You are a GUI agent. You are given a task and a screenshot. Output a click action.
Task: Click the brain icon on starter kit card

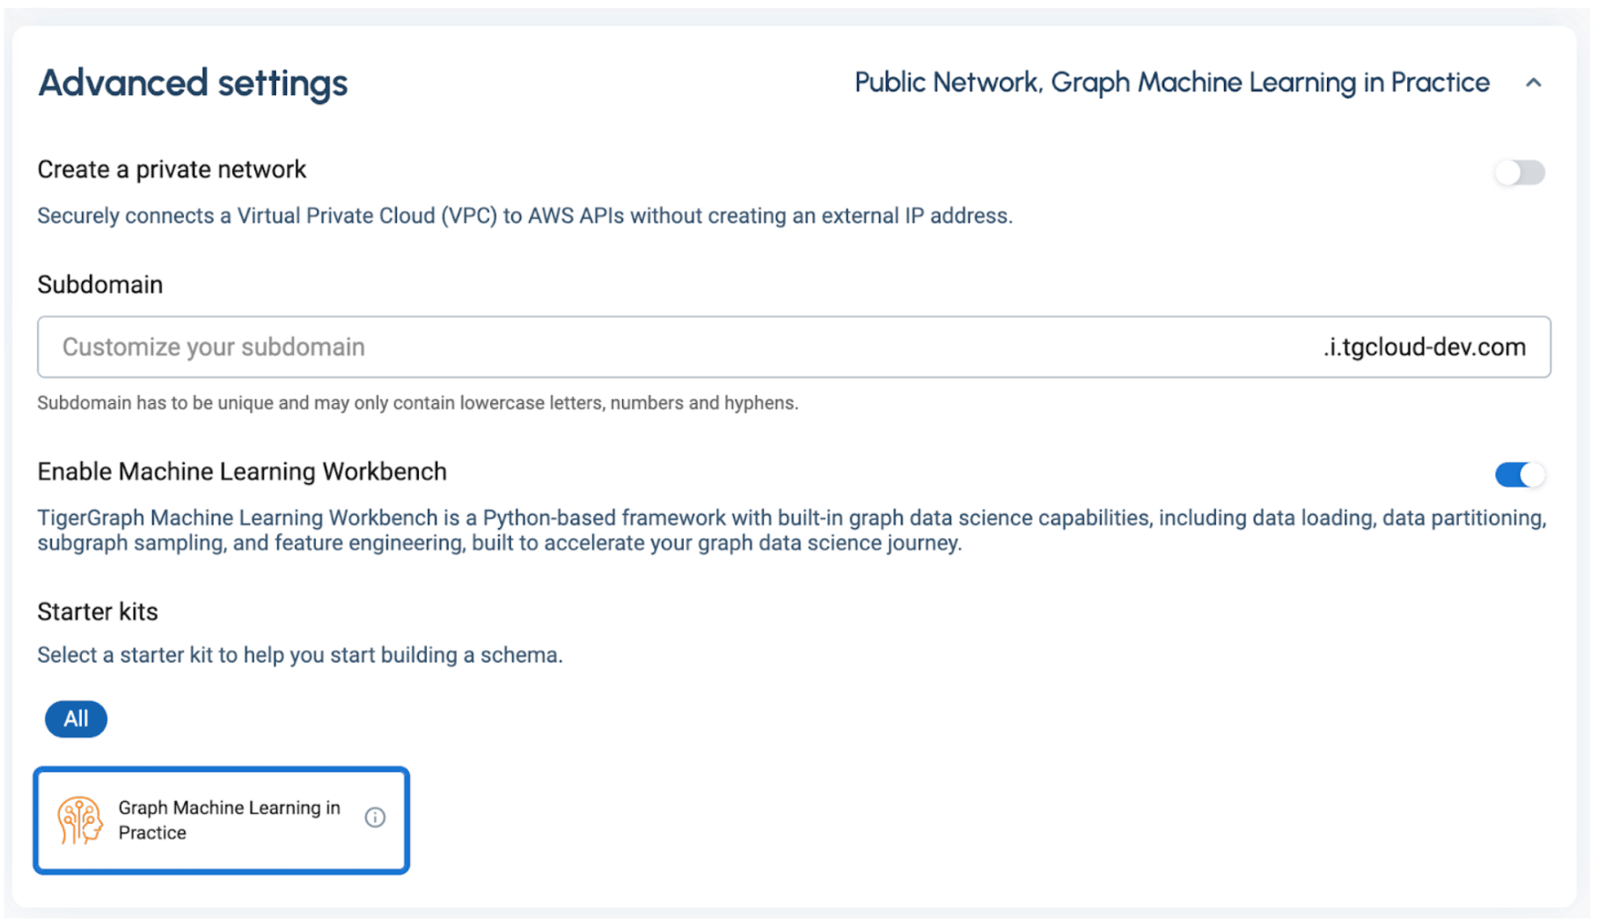[x=80, y=820]
